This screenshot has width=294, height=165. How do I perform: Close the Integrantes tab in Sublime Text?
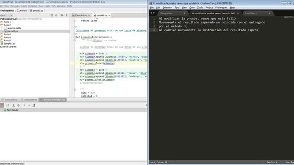185,13
